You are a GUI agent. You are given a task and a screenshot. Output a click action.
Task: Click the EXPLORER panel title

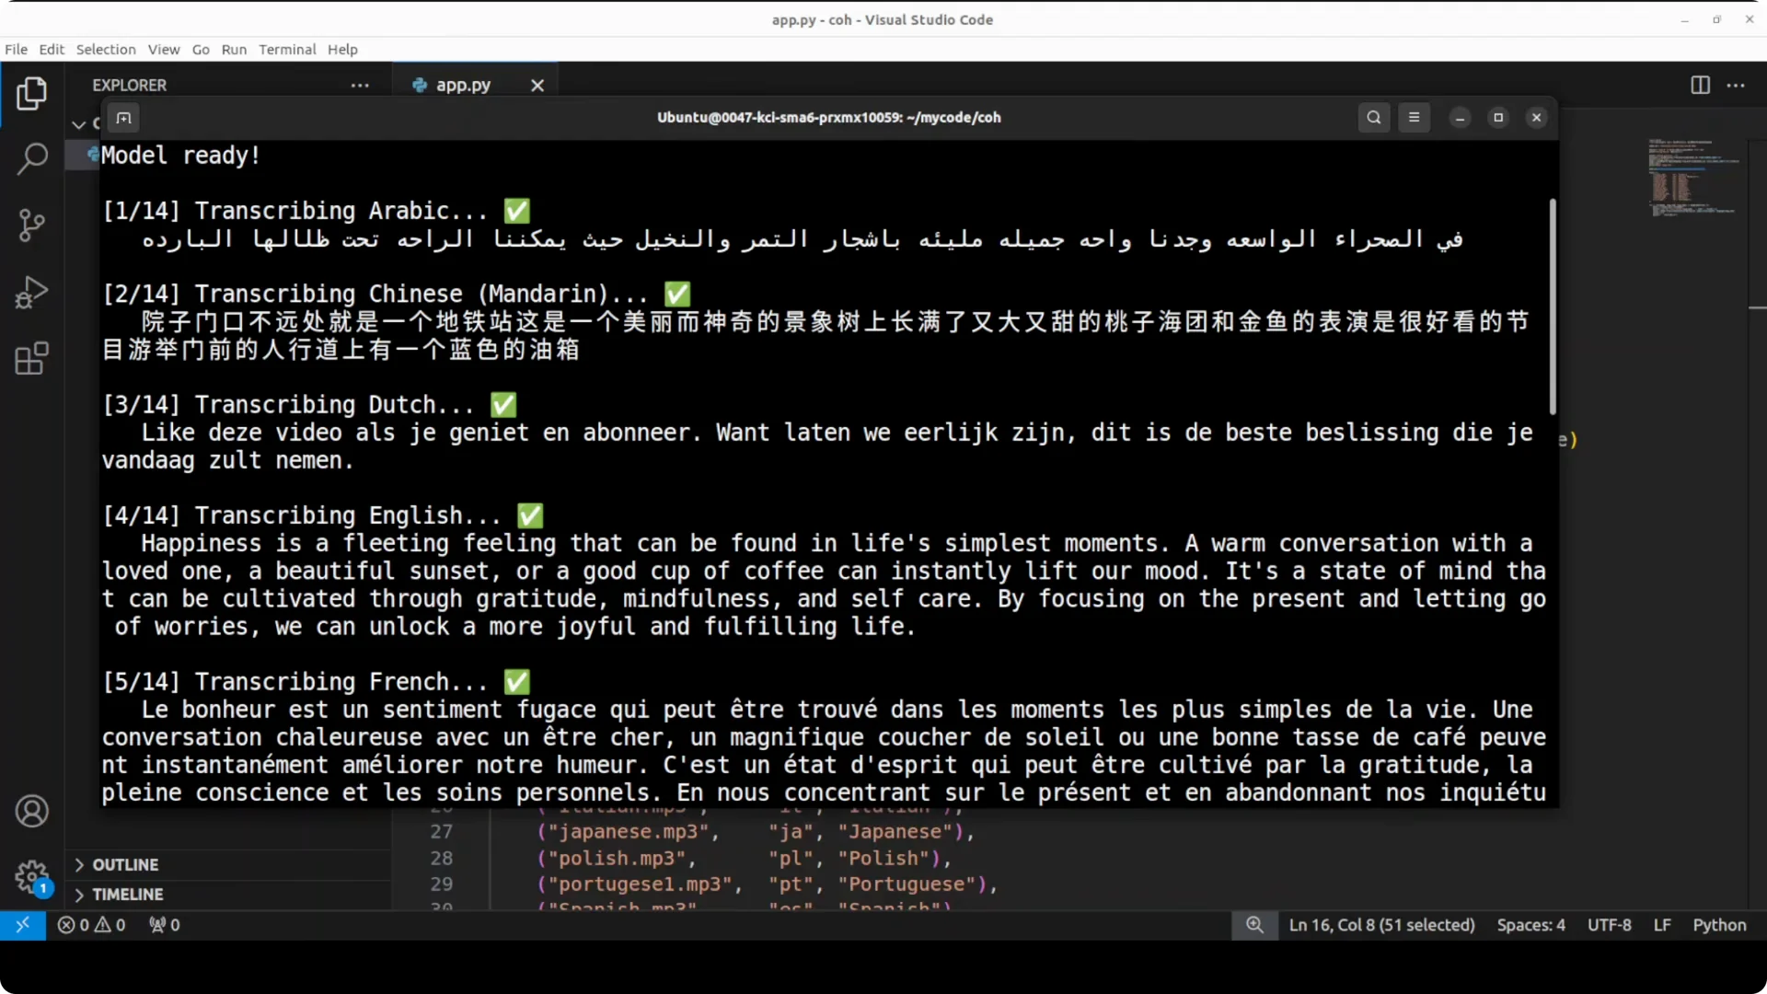pos(129,85)
